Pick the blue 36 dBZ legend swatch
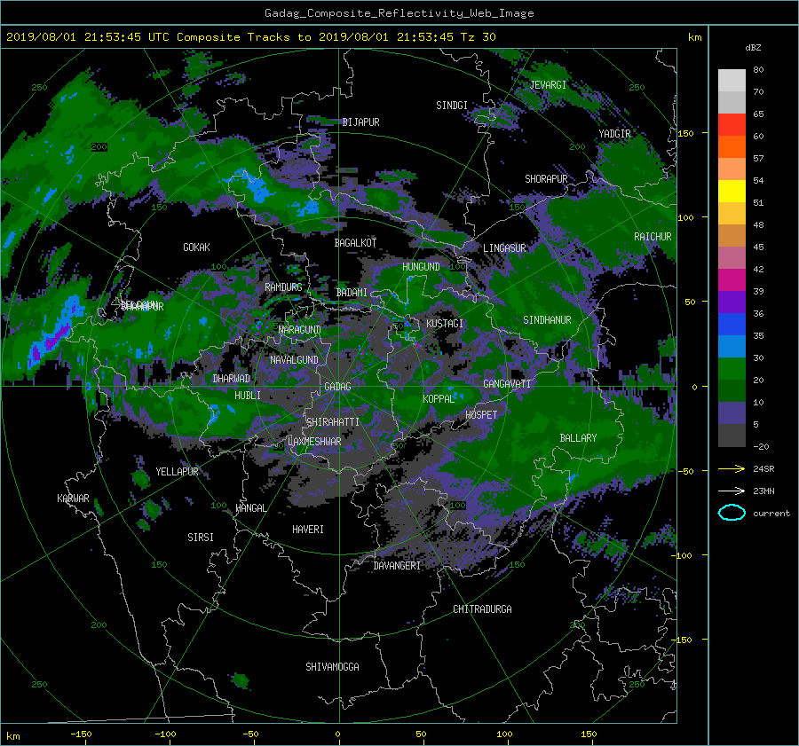799x746 pixels. [x=732, y=324]
